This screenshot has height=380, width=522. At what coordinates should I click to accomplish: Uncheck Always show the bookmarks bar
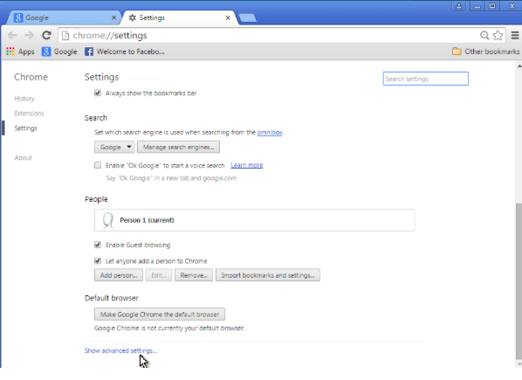tap(98, 93)
